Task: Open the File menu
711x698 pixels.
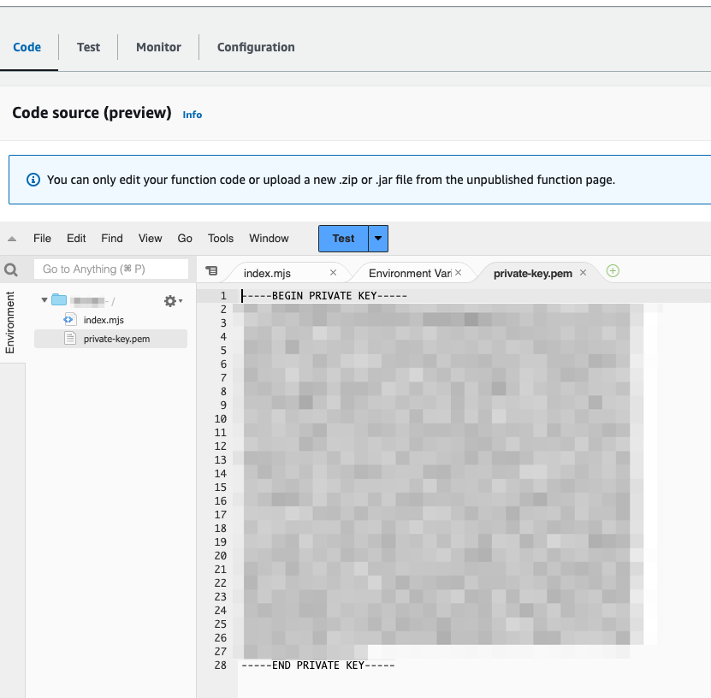Action: click(x=42, y=239)
